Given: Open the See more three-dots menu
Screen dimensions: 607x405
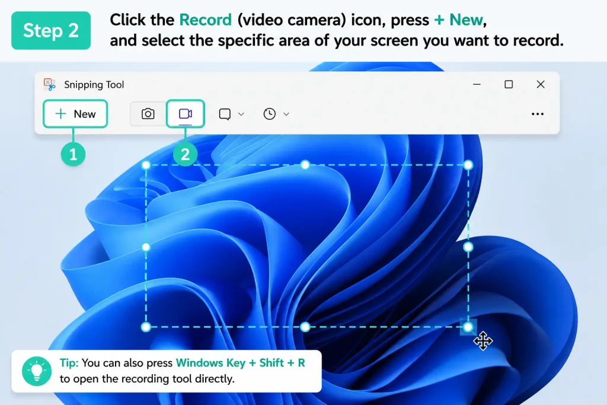Looking at the screenshot, I should coord(537,114).
